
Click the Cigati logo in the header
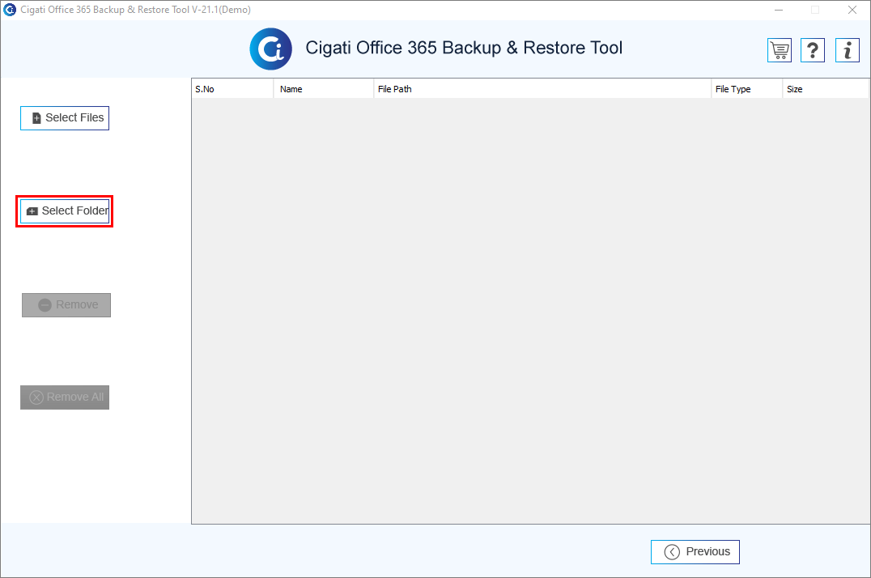coord(270,49)
